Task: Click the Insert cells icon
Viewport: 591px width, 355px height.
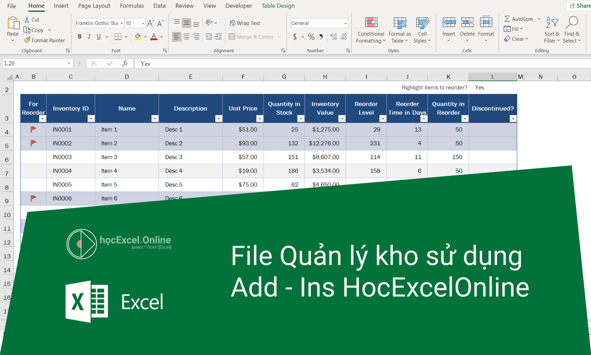Action: 449,23
